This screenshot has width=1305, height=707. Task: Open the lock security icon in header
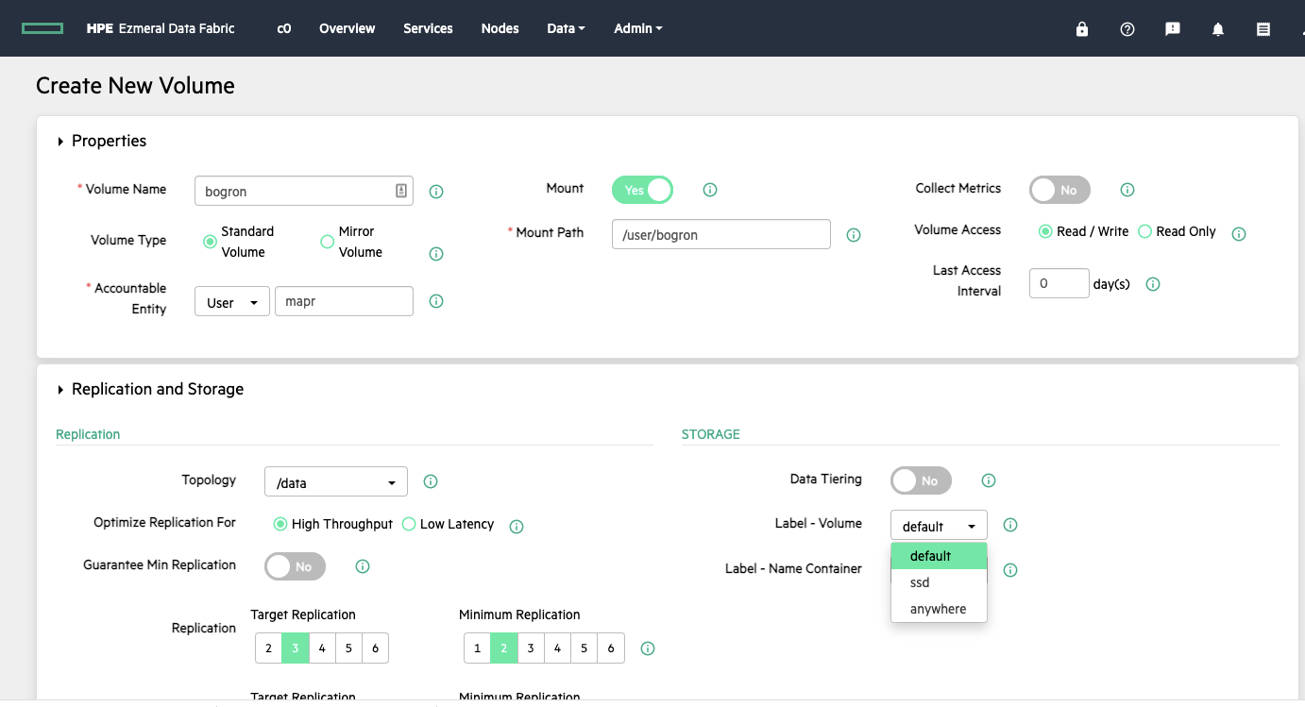(1082, 29)
